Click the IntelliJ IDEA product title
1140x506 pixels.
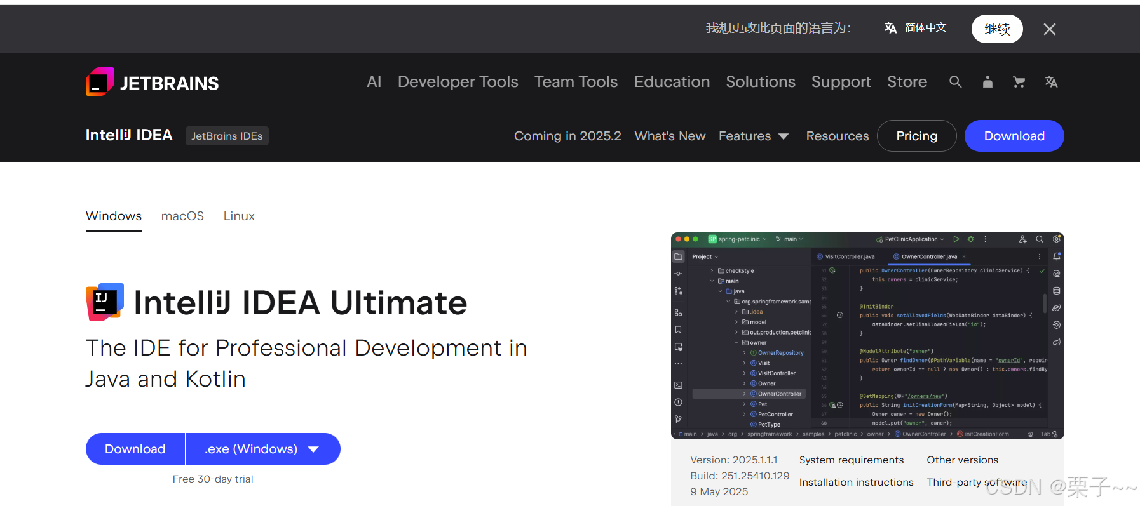click(x=129, y=135)
